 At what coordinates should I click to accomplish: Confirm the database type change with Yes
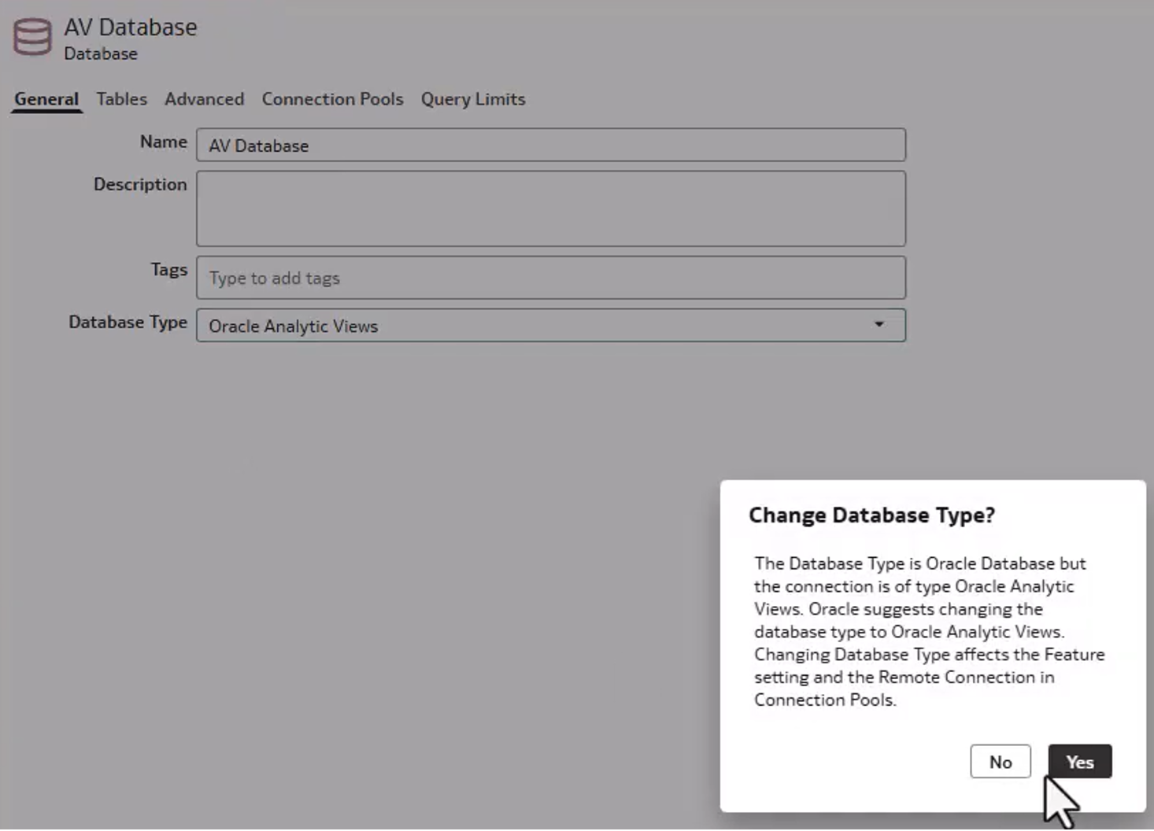point(1079,761)
